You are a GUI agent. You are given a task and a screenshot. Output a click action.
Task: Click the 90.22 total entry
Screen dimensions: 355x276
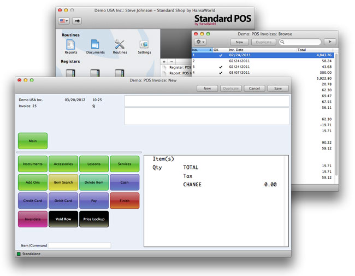coord(327,143)
